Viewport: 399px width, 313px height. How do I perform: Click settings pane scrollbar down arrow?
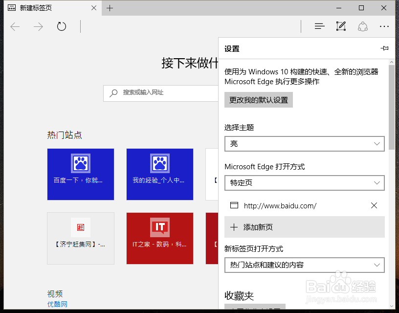(x=391, y=306)
